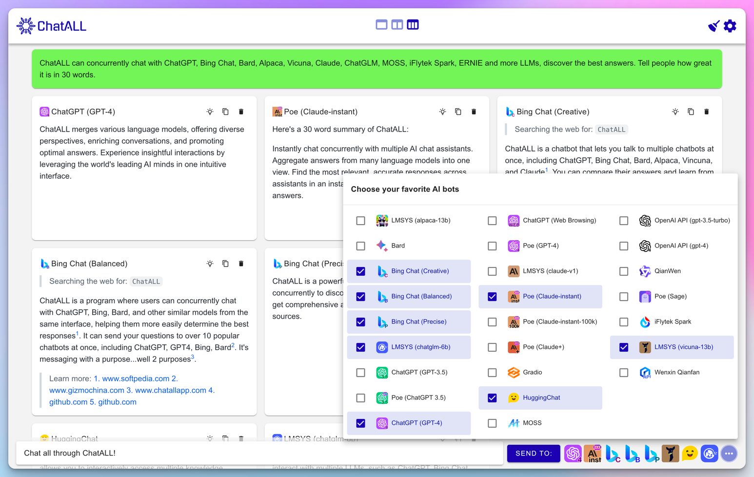Copy the Bing Chat (Balanced) response
754x477 pixels.
225,264
